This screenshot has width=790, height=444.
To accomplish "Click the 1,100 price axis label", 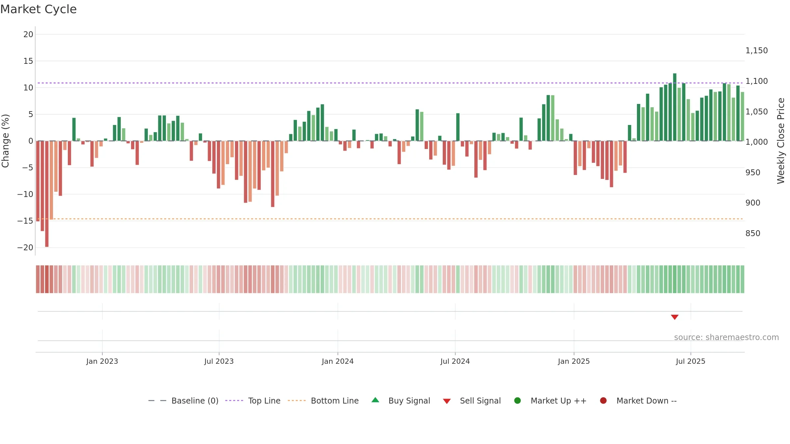I will [756, 81].
